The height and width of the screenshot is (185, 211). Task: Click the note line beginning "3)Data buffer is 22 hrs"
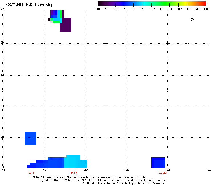point(103,180)
